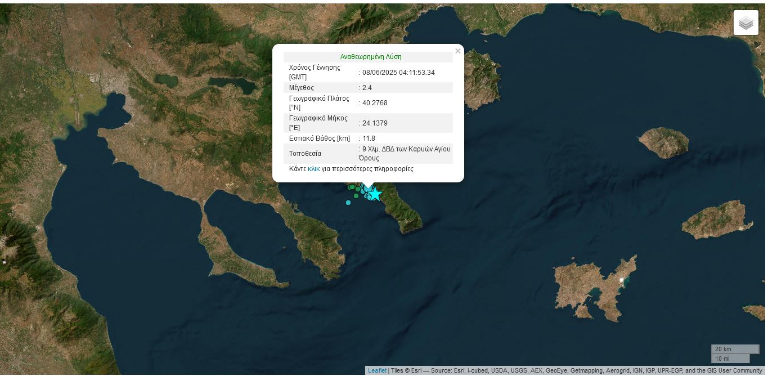The image size is (768, 376).
Task: Click the 20 km scale bar
Action: pos(735,349)
